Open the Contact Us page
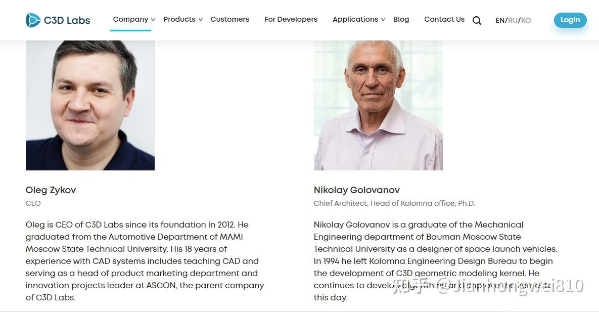Screen dimensions: 599x312 [x=444, y=19]
